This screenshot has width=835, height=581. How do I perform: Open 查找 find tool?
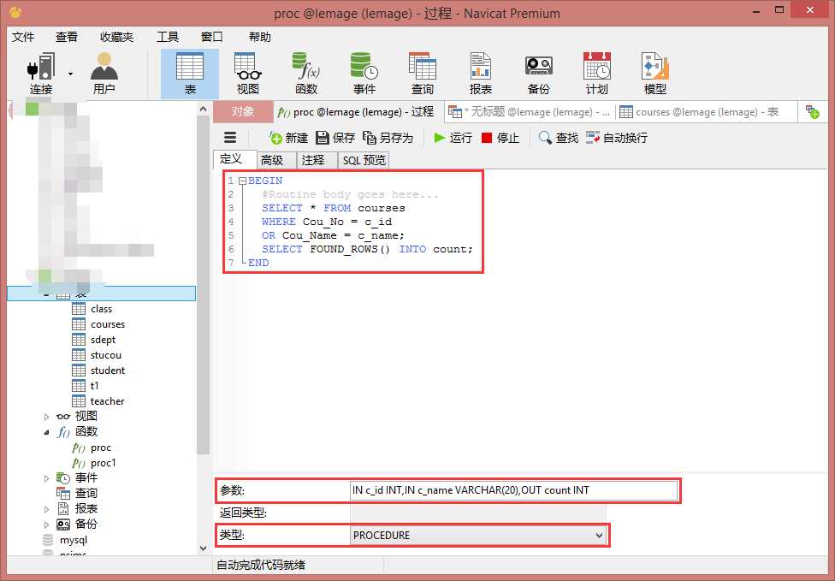coord(558,138)
